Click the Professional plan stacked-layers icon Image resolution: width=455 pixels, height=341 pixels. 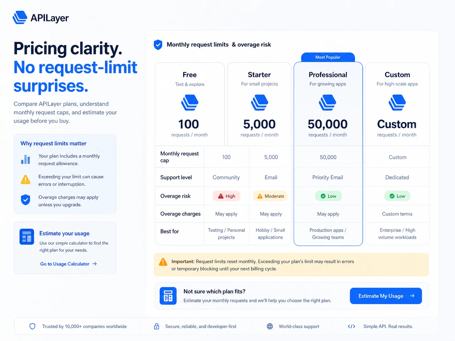click(x=328, y=103)
